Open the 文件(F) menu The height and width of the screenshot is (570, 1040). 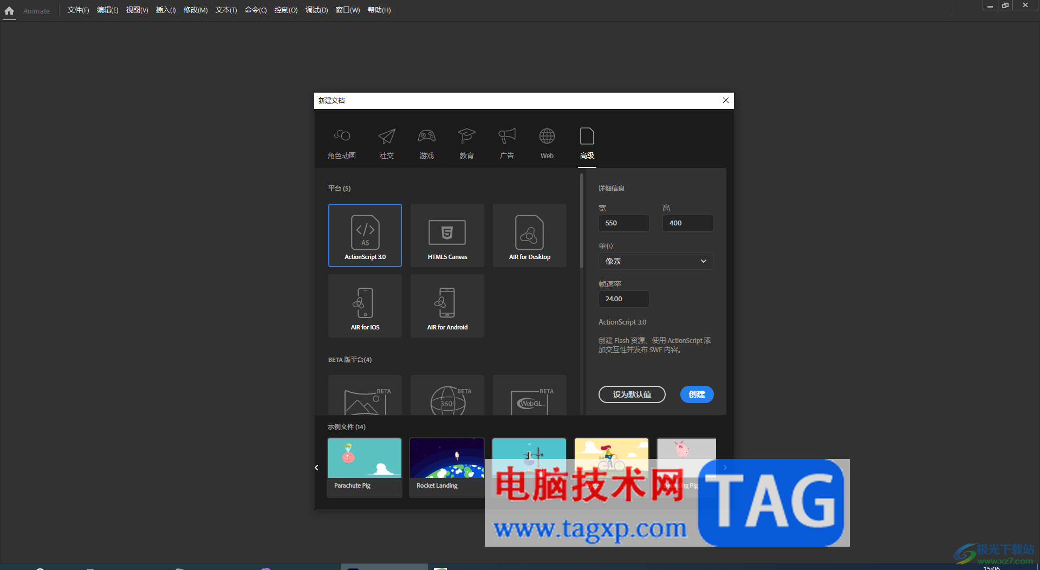[78, 10]
